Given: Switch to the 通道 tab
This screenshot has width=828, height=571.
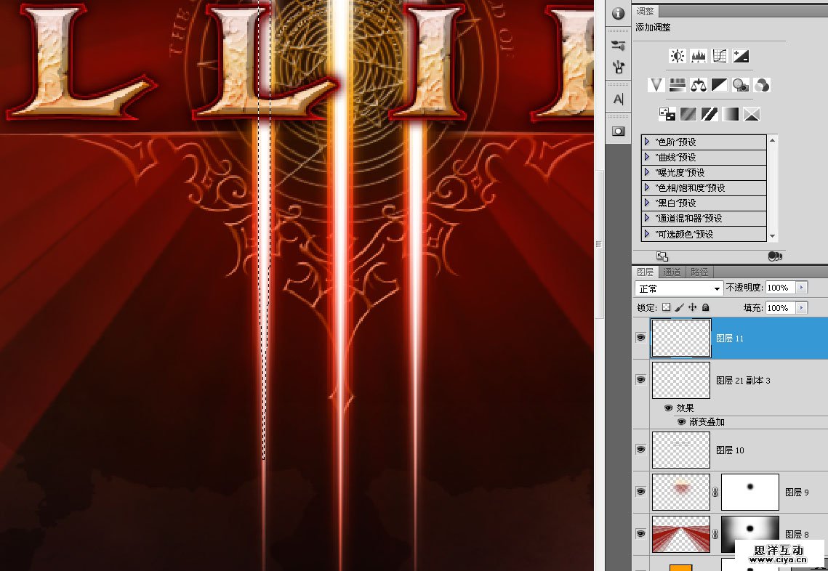Looking at the screenshot, I should [672, 272].
